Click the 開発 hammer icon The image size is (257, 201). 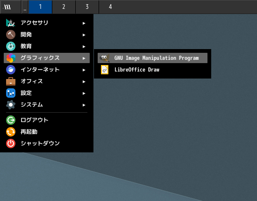pyautogui.click(x=11, y=35)
